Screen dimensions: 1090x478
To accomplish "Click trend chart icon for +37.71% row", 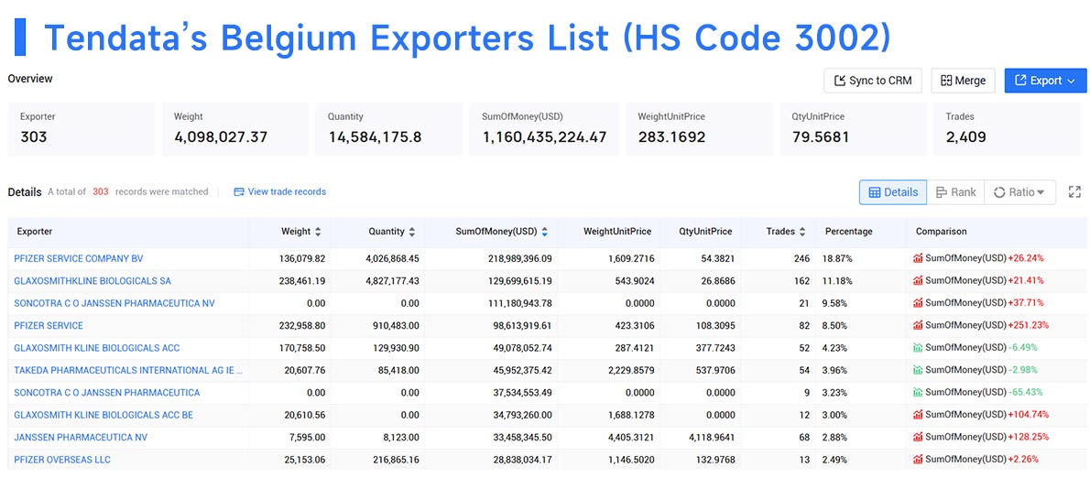I will 918,303.
